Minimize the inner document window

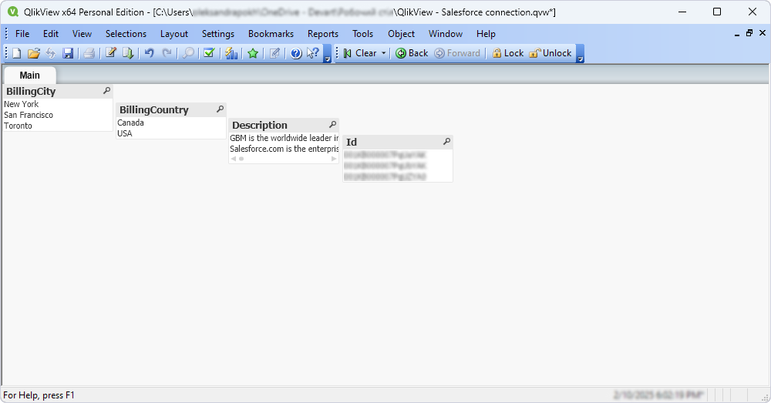[x=736, y=33]
